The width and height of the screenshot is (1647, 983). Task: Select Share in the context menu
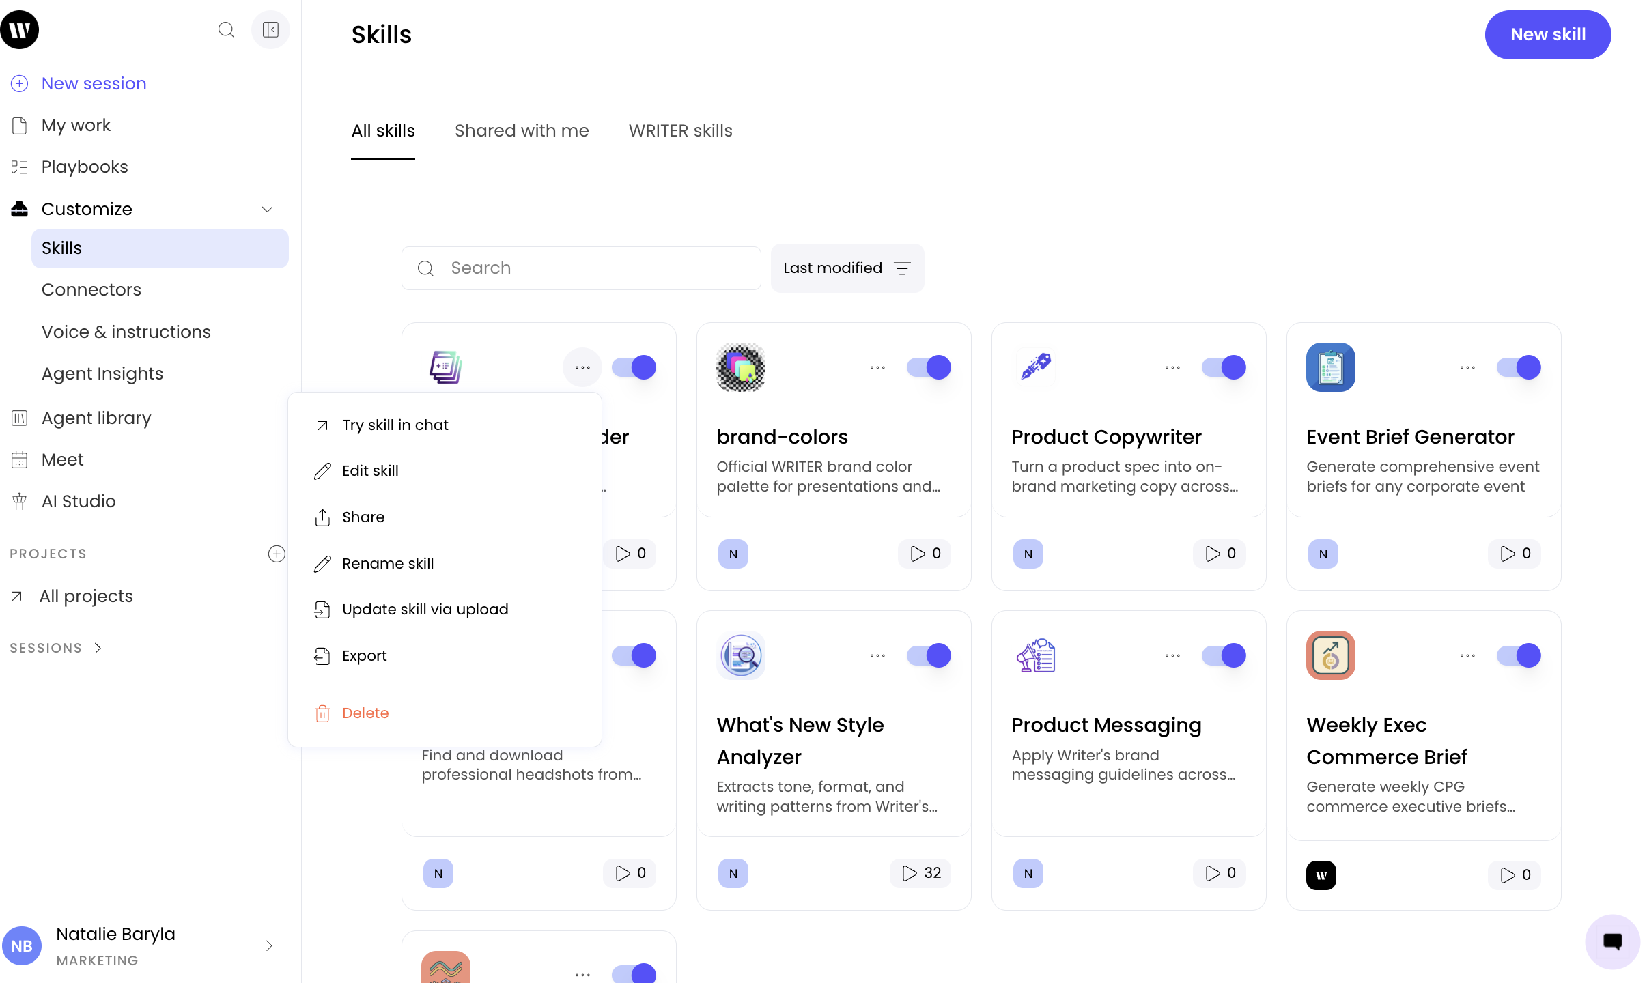(x=445, y=517)
